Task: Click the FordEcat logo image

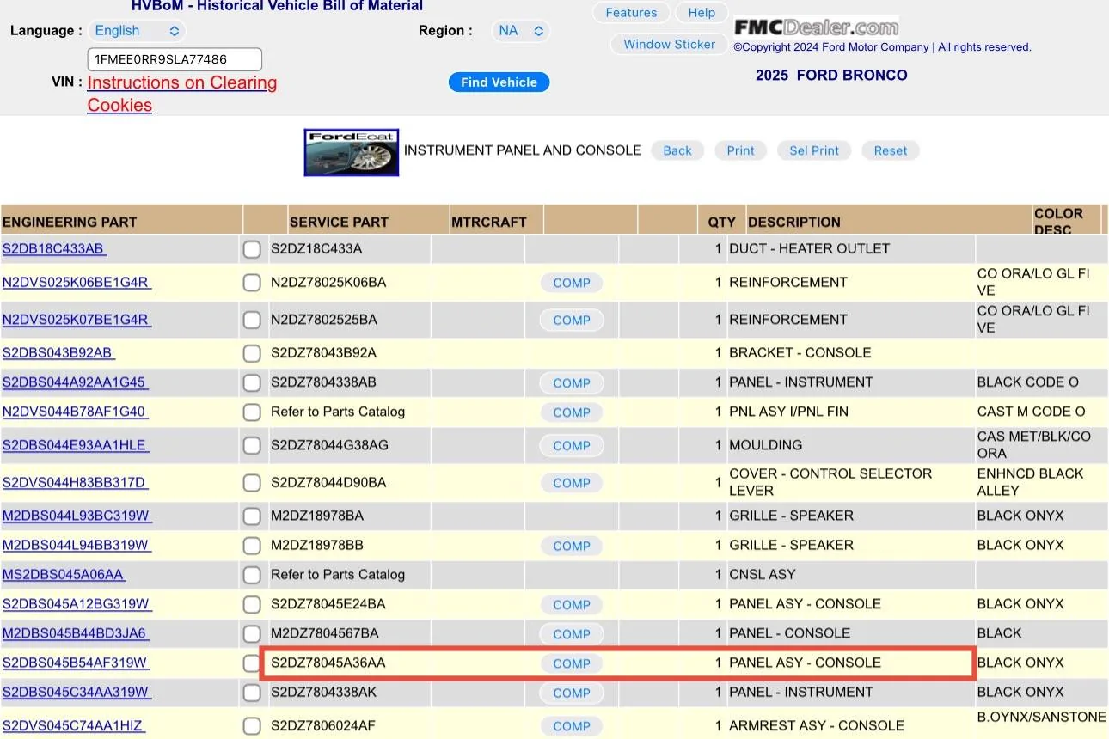Action: (x=351, y=152)
